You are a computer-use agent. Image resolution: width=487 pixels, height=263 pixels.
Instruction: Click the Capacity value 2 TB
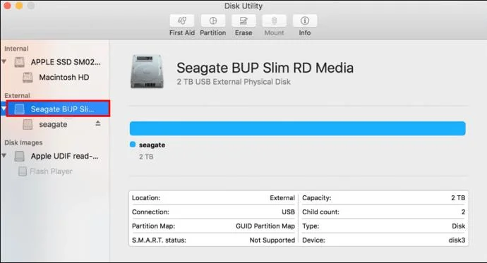tap(458, 198)
